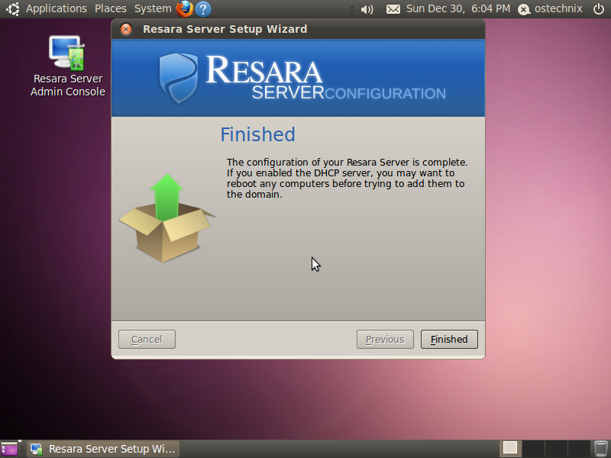Viewport: 611px width, 458px height.
Task: Switch to the third workspace
Action: click(x=556, y=449)
